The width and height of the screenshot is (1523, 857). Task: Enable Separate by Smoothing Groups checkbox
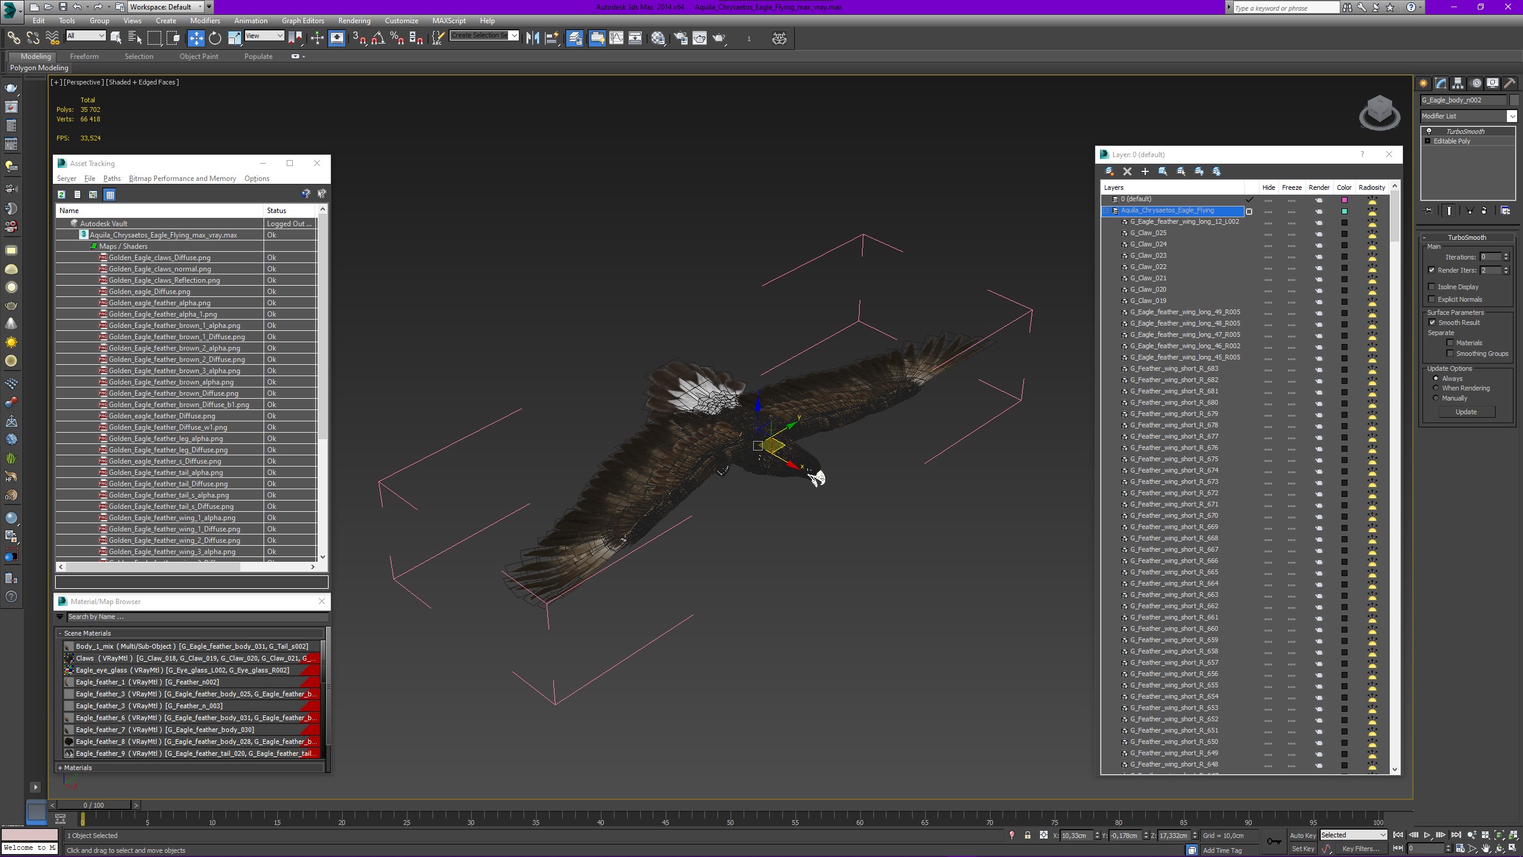[x=1450, y=354]
